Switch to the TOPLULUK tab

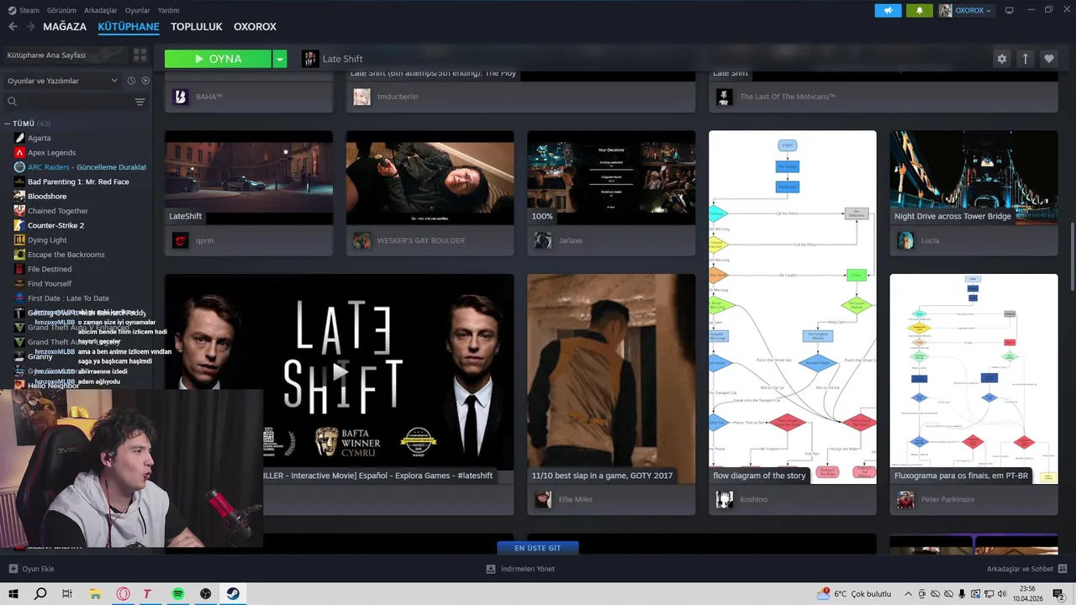196,27
